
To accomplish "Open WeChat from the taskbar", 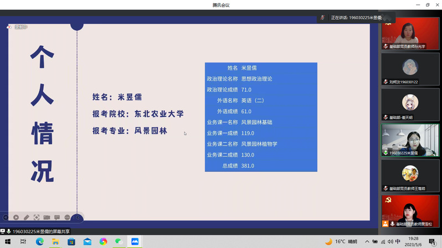I will coord(119,242).
